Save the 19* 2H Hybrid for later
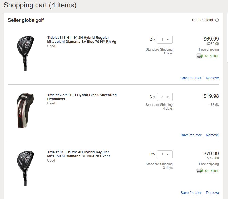The image size is (228, 199). pyautogui.click(x=191, y=78)
